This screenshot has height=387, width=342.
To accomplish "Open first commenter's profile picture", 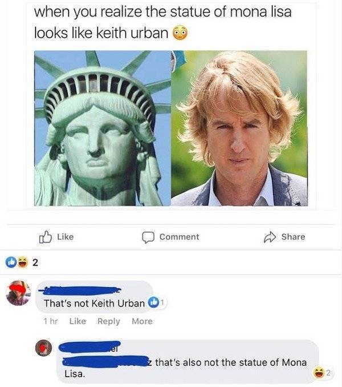I will [18, 293].
